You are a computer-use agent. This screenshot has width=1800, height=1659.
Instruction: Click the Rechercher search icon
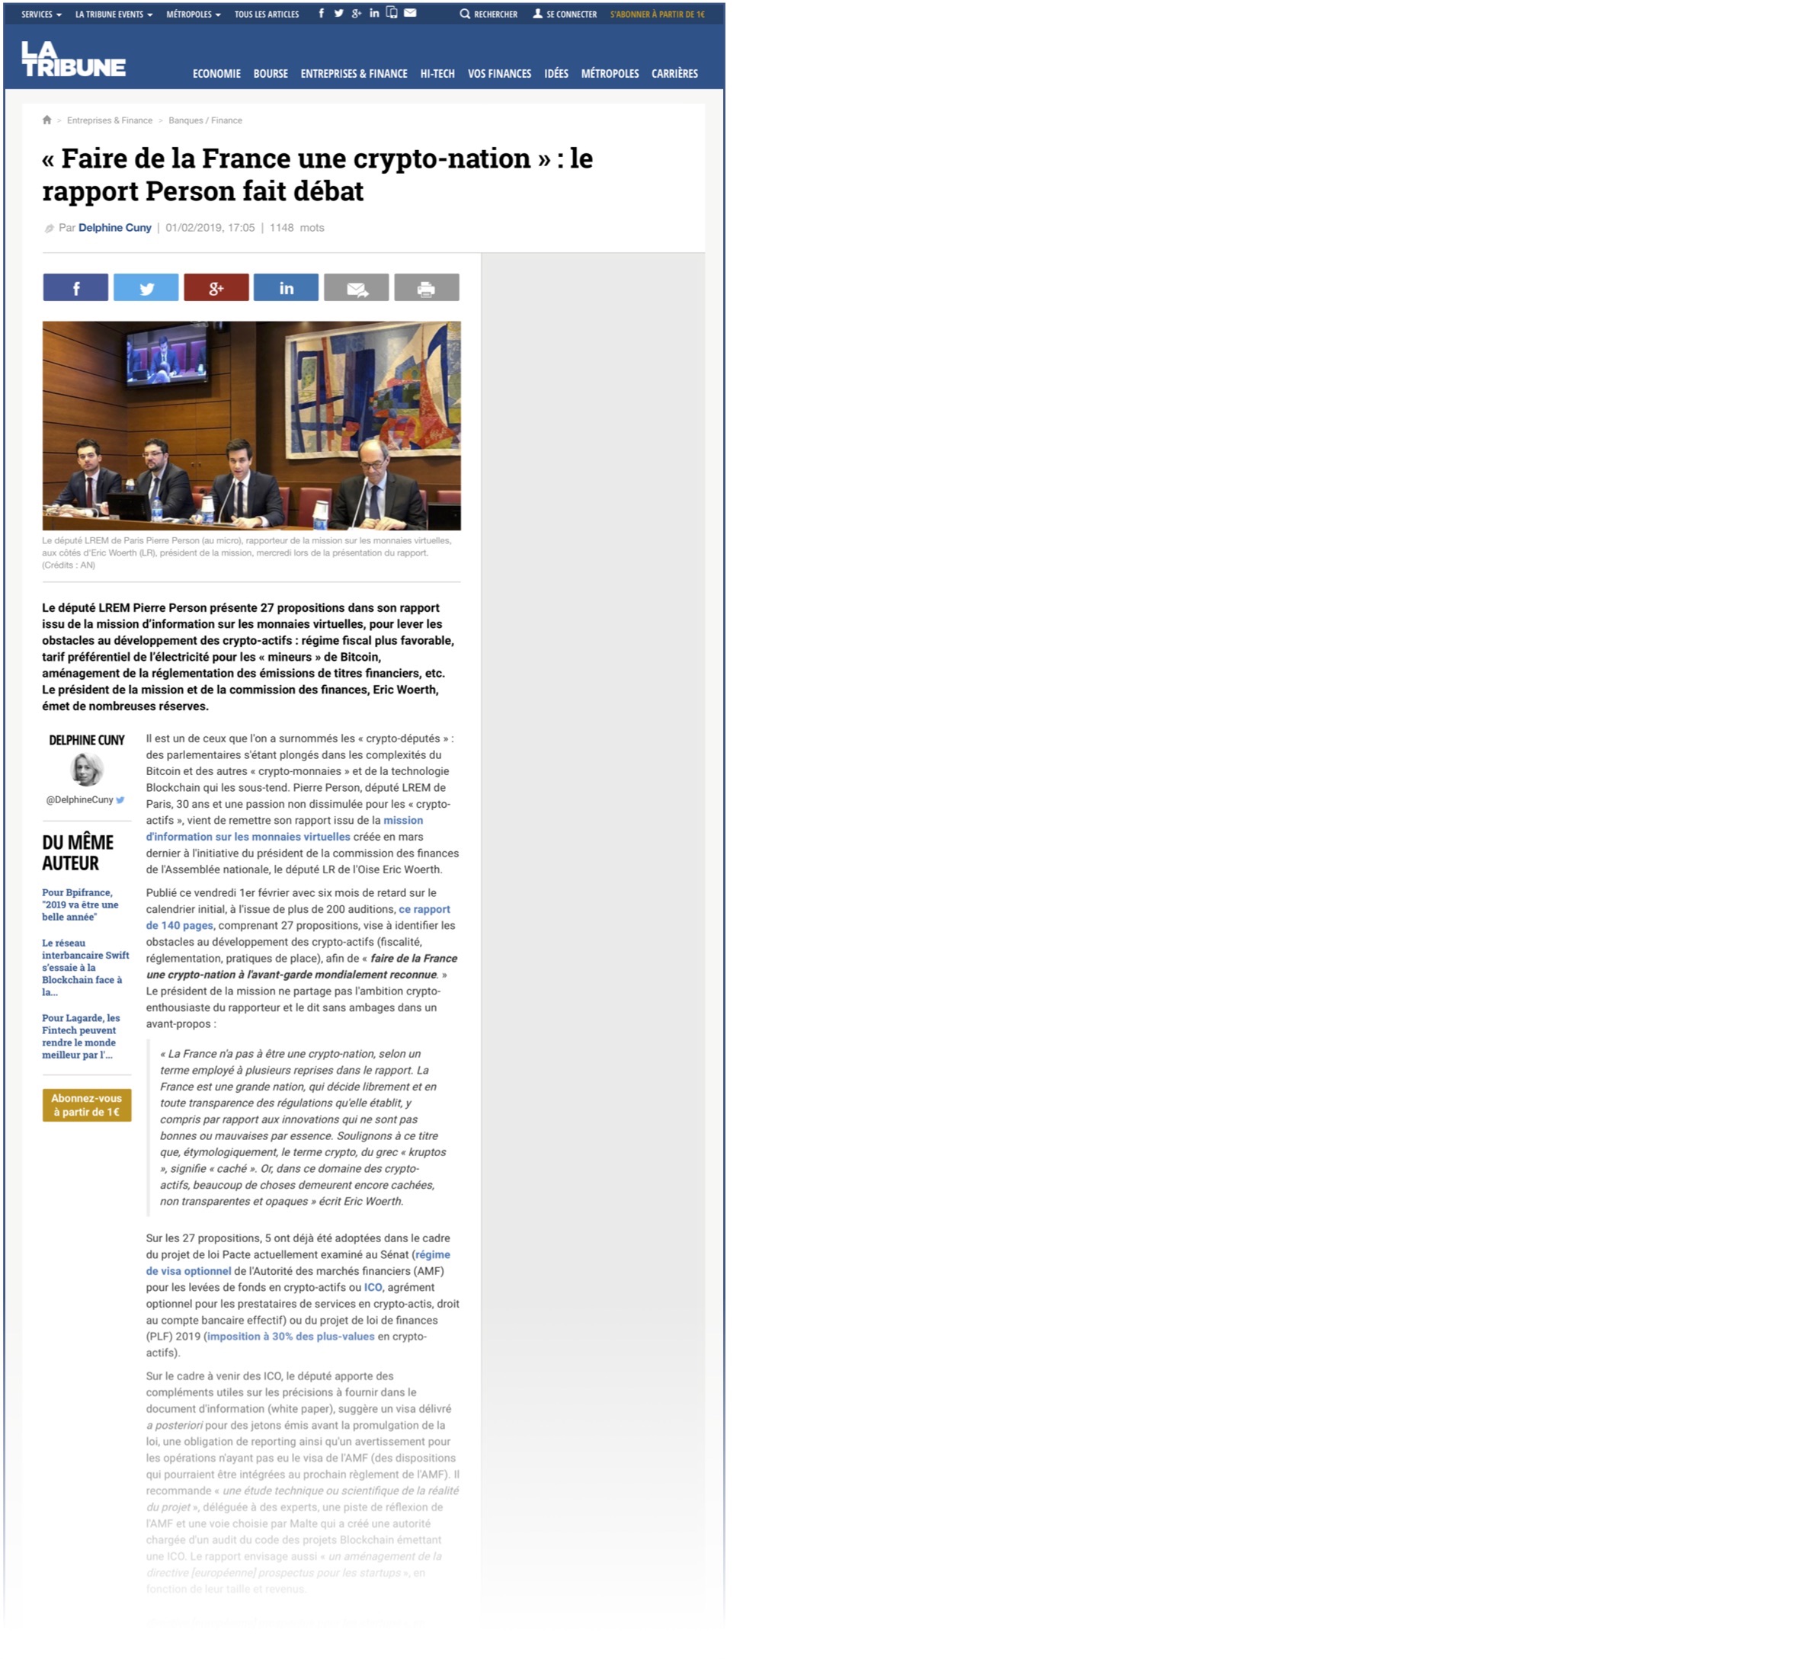click(x=465, y=14)
